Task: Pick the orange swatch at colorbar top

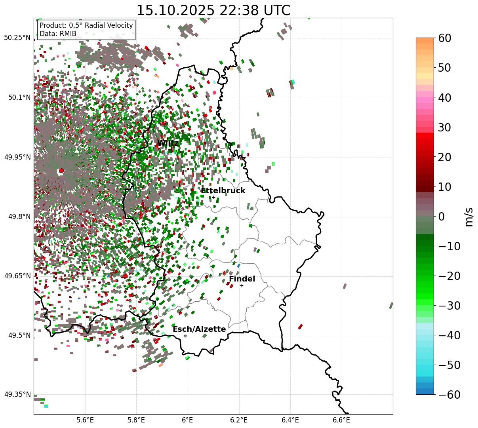Action: (425, 41)
